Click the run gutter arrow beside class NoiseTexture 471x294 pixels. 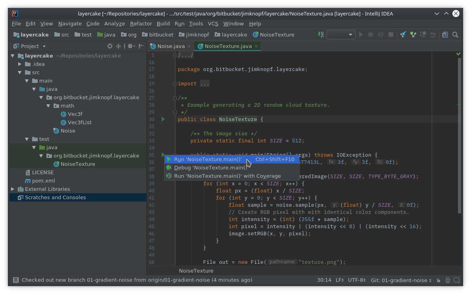[163, 119]
